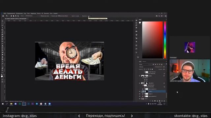The width and height of the screenshot is (211, 118).
Task: Select the Lasso tool
Action: [2, 26]
